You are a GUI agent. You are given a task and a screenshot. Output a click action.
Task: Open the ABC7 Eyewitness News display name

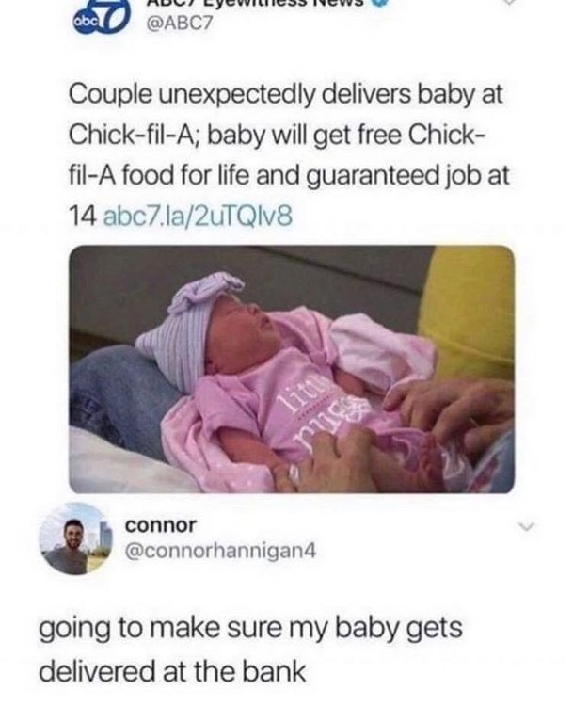[x=254, y=3]
